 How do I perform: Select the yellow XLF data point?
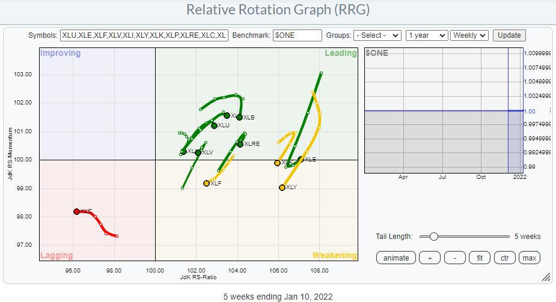[x=206, y=183]
